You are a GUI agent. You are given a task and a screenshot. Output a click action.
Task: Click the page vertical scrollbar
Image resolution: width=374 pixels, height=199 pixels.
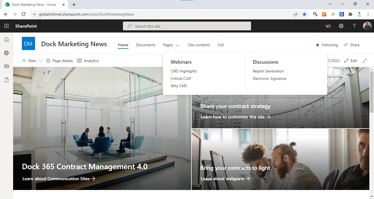click(372, 92)
